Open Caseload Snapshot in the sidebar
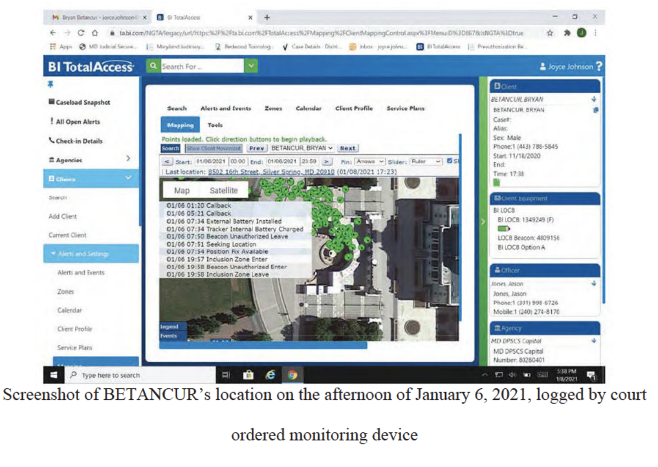This screenshot has height=467, width=658. click(x=79, y=102)
